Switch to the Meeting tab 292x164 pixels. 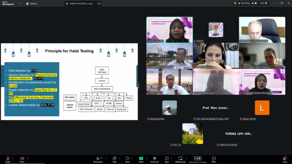(x=32, y=3)
